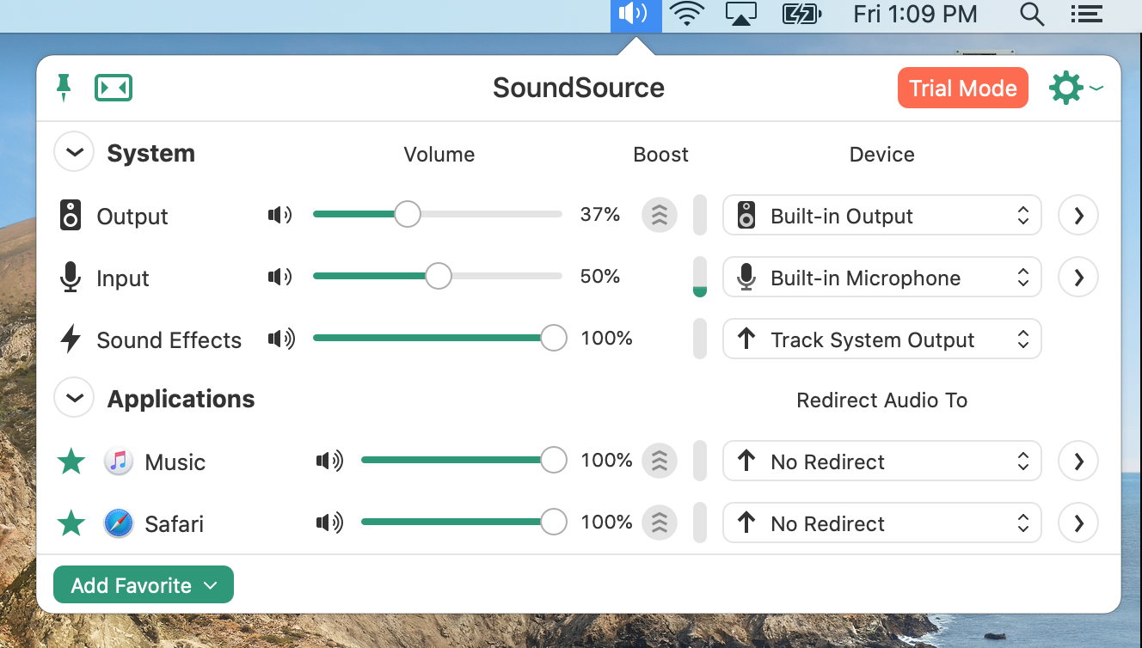The image size is (1142, 648).
Task: Adjust the Music volume slider
Action: 464,460
